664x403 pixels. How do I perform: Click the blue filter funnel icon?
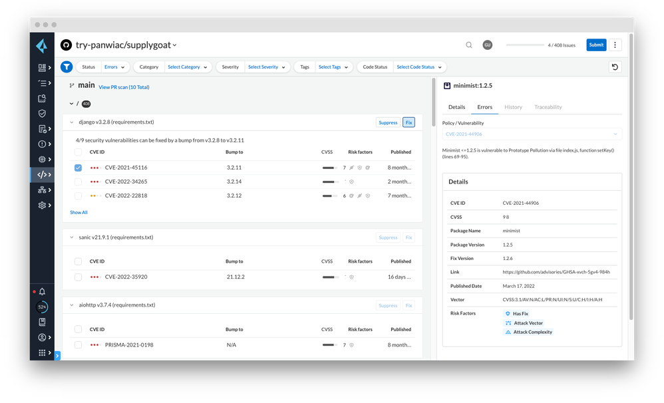point(67,67)
